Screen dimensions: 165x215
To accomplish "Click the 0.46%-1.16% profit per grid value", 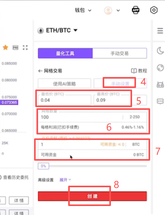I will tap(133, 127).
